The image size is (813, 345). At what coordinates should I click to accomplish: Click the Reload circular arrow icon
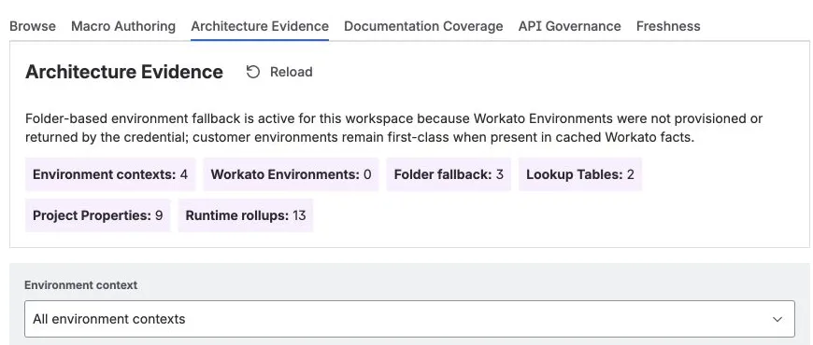click(253, 72)
